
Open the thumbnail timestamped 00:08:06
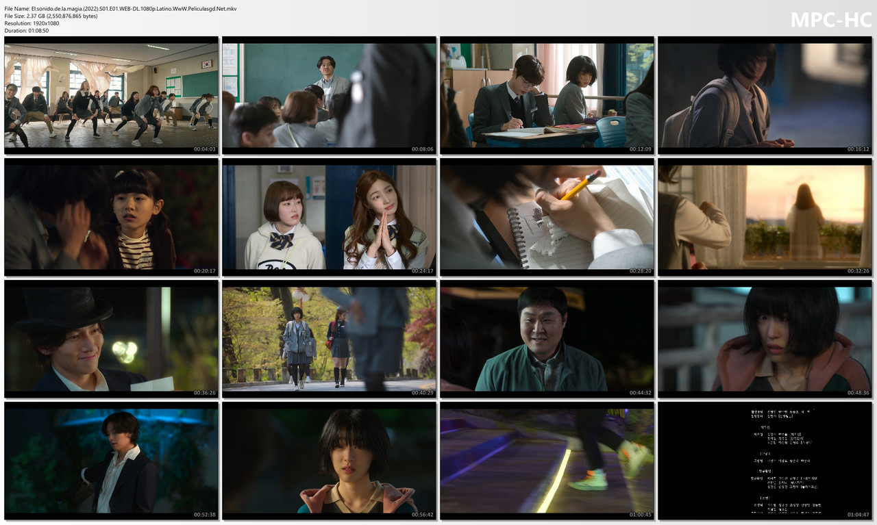coord(329,95)
